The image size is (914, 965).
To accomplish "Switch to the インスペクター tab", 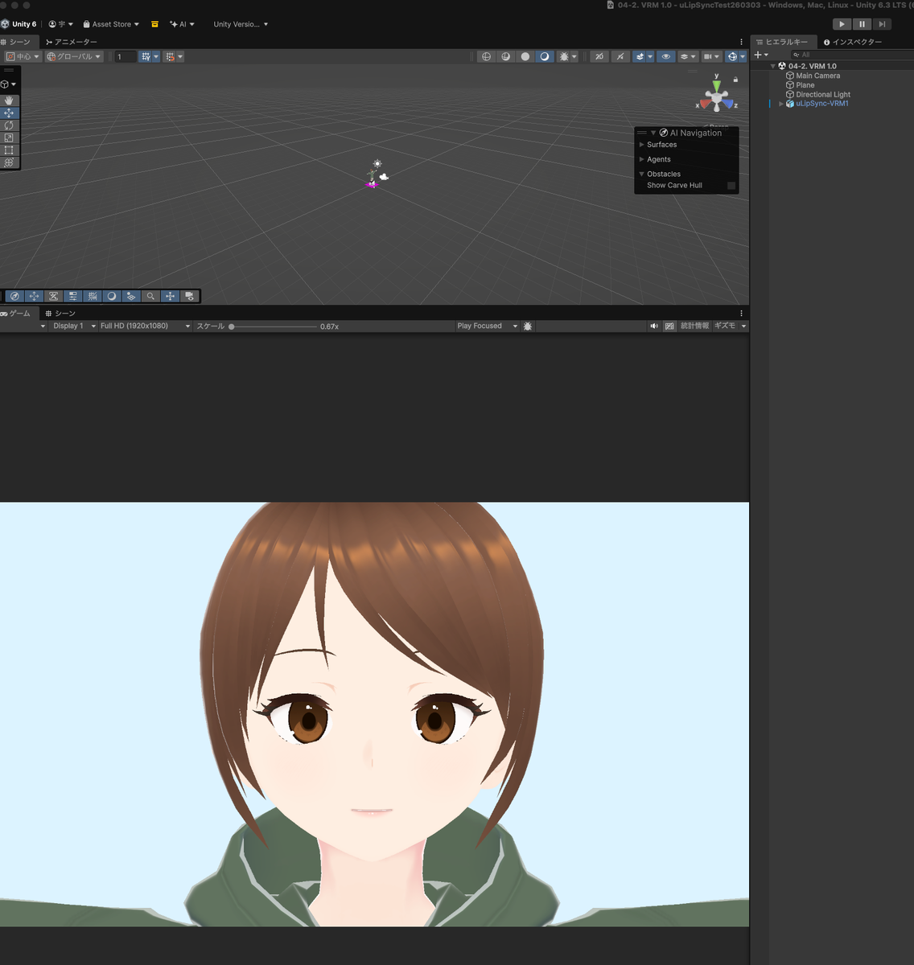I will pyautogui.click(x=853, y=42).
